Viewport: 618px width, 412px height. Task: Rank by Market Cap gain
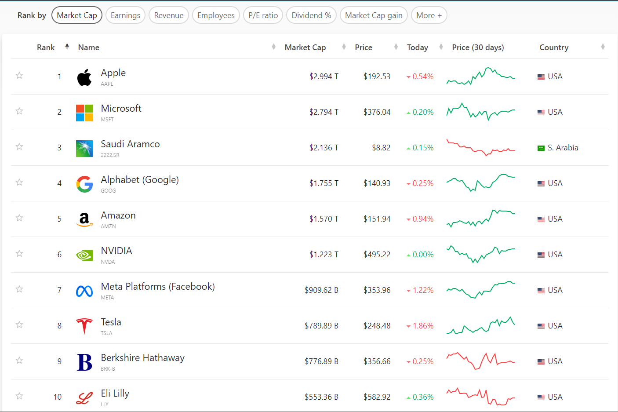(374, 15)
